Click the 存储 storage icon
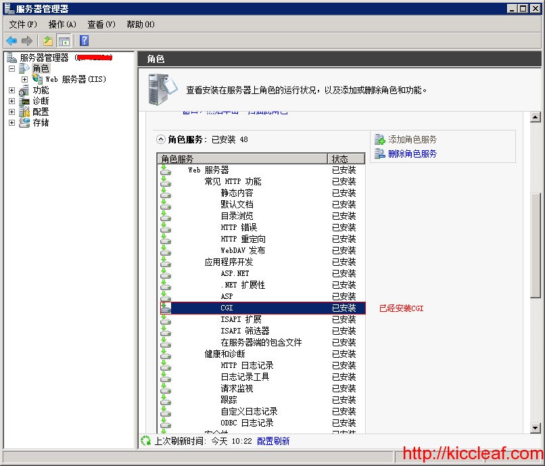The height and width of the screenshot is (466, 545). click(x=24, y=122)
